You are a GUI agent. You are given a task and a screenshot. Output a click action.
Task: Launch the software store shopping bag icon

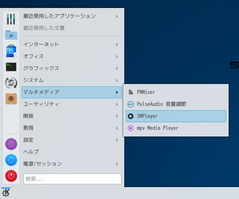pos(11,51)
